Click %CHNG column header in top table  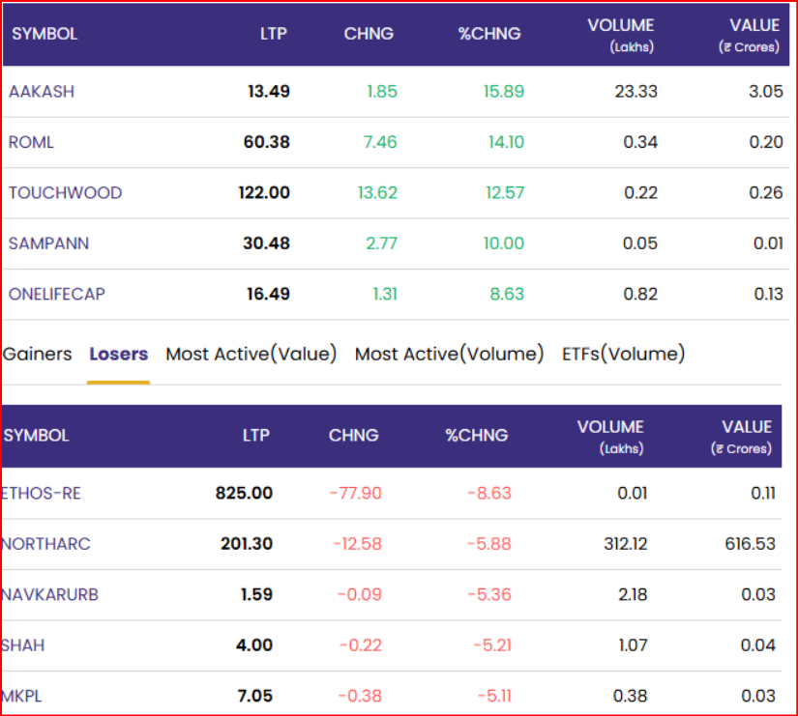(x=488, y=34)
